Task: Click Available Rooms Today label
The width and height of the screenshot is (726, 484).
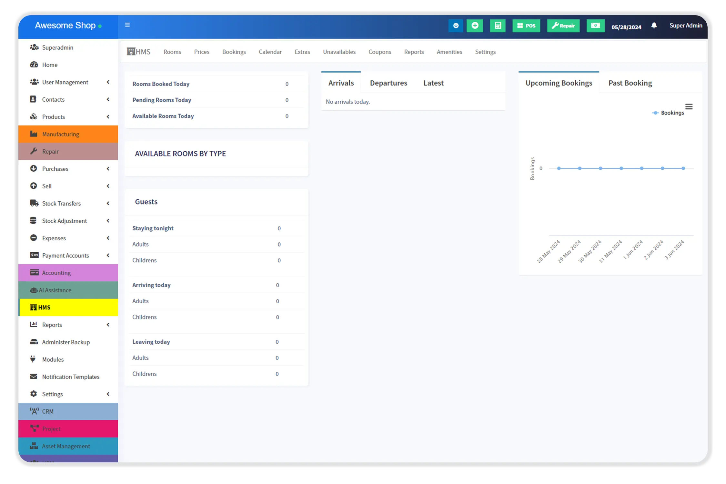Action: [163, 116]
